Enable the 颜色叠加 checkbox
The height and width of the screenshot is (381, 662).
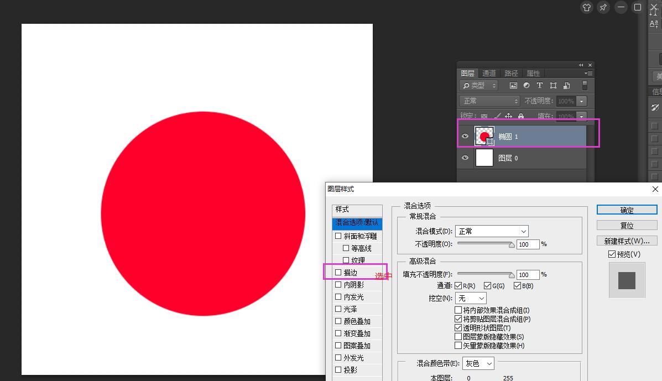tap(338, 321)
